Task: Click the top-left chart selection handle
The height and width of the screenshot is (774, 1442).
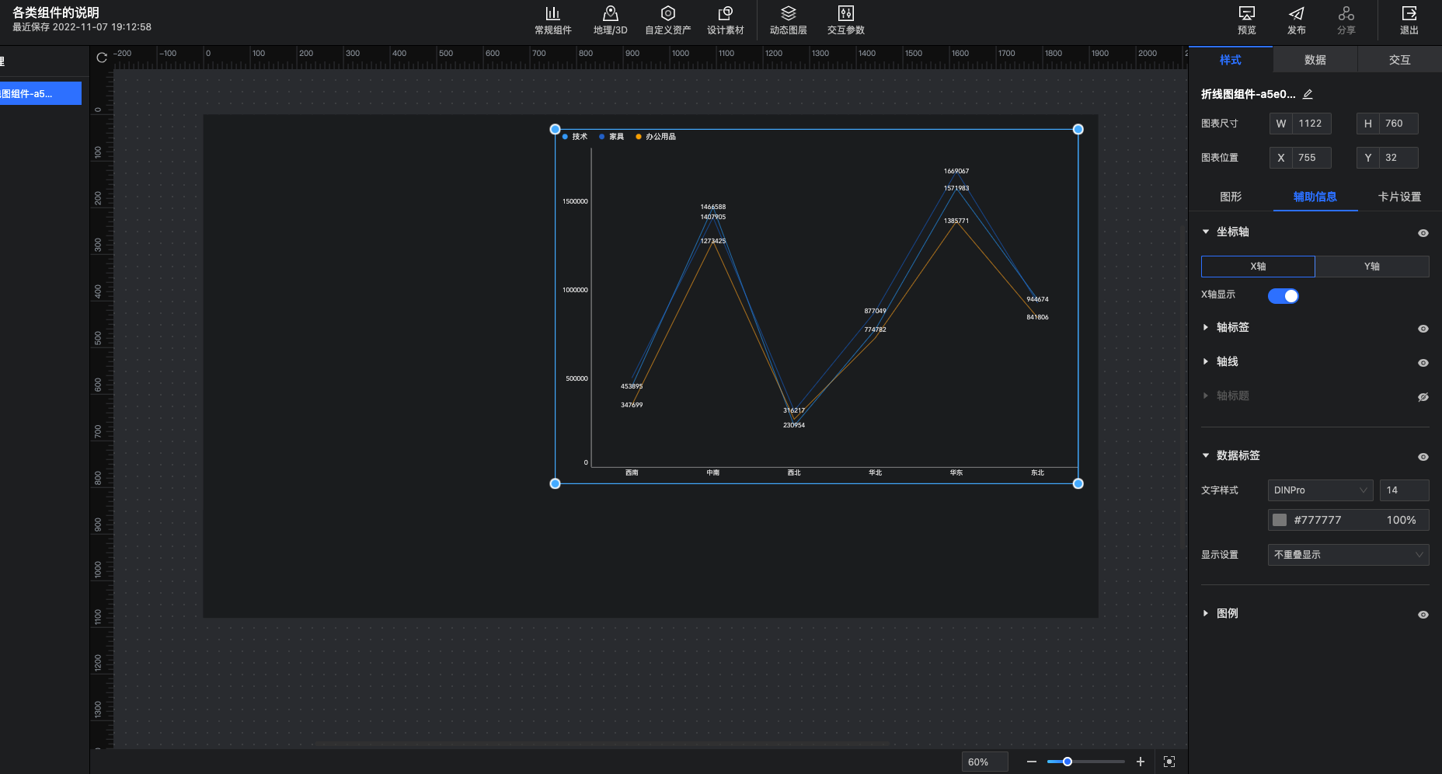Action: 555,129
